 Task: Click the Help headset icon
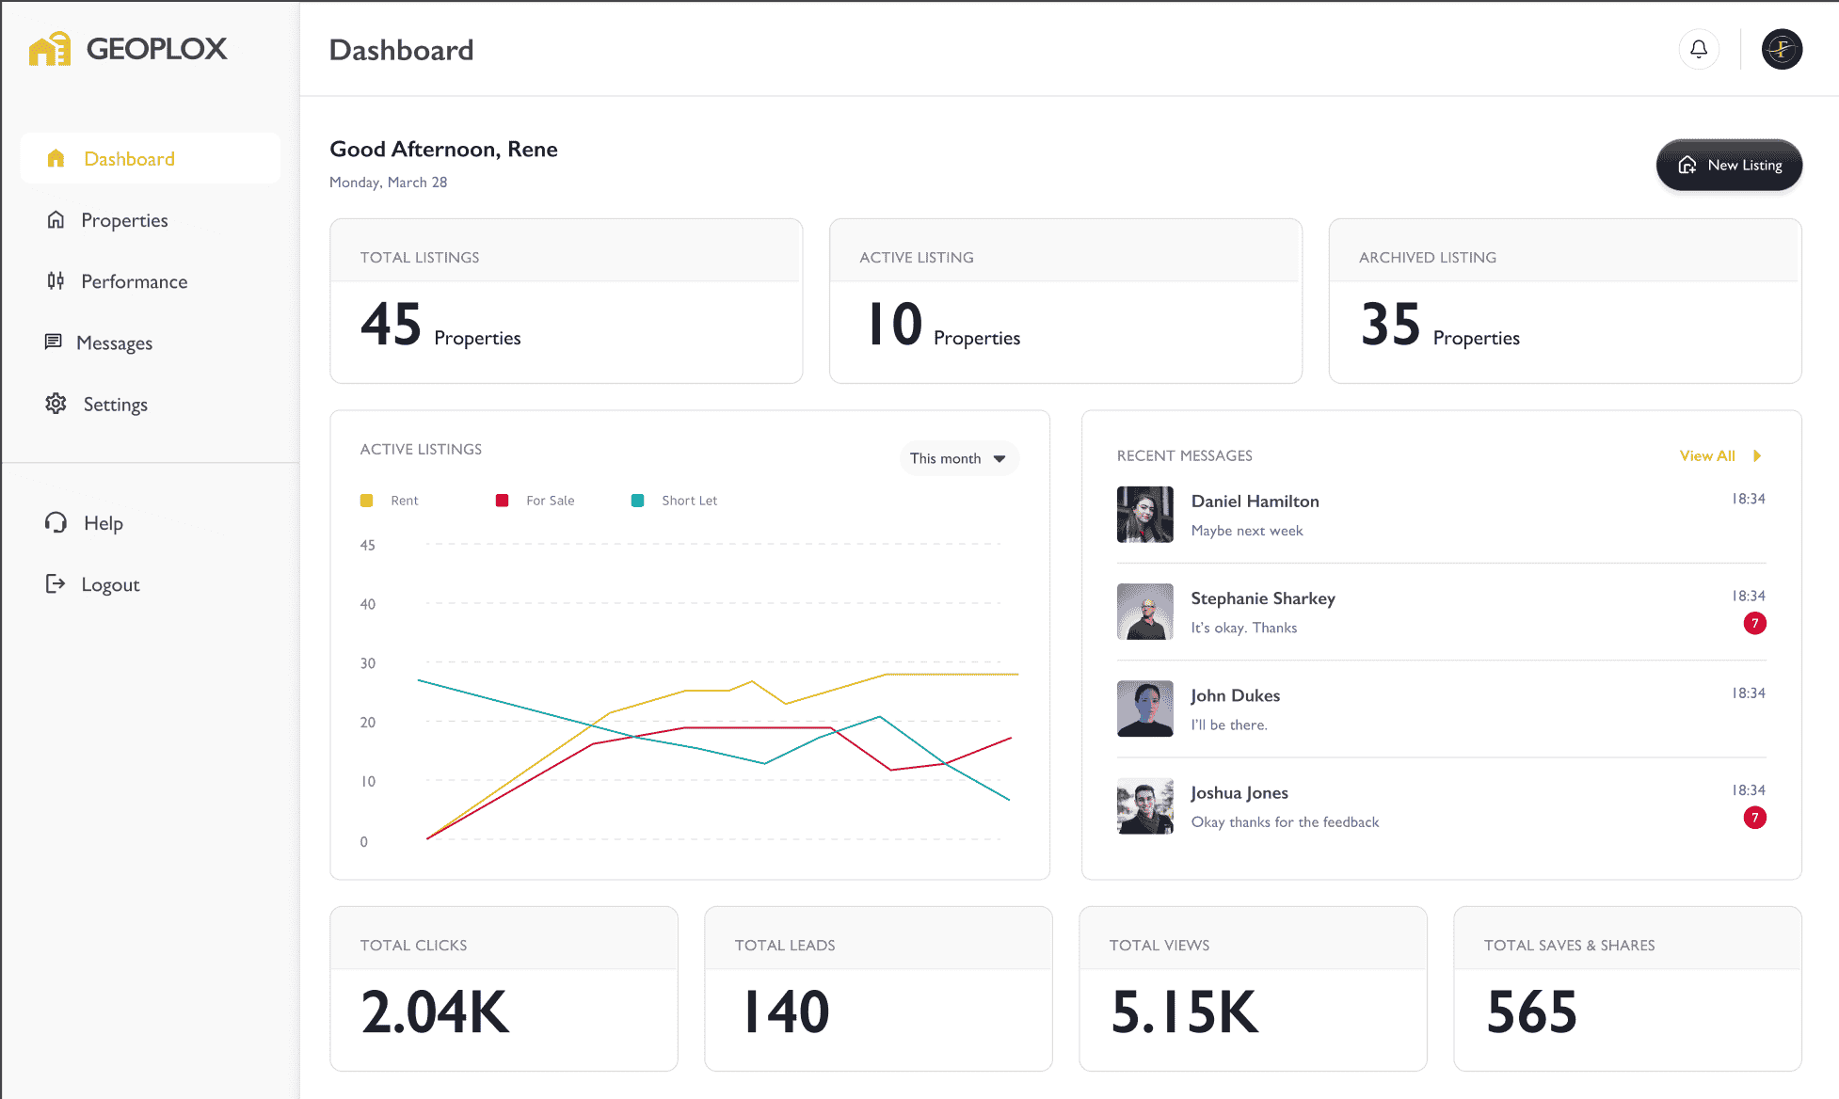point(56,522)
